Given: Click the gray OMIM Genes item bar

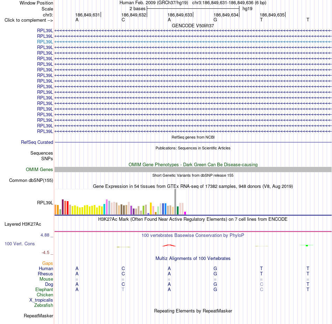Looking at the screenshot, I should [x=193, y=169].
